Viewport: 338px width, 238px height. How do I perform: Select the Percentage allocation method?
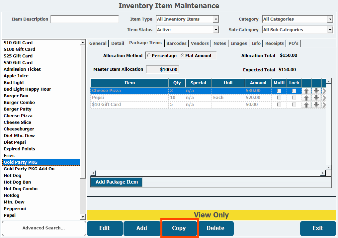point(149,56)
